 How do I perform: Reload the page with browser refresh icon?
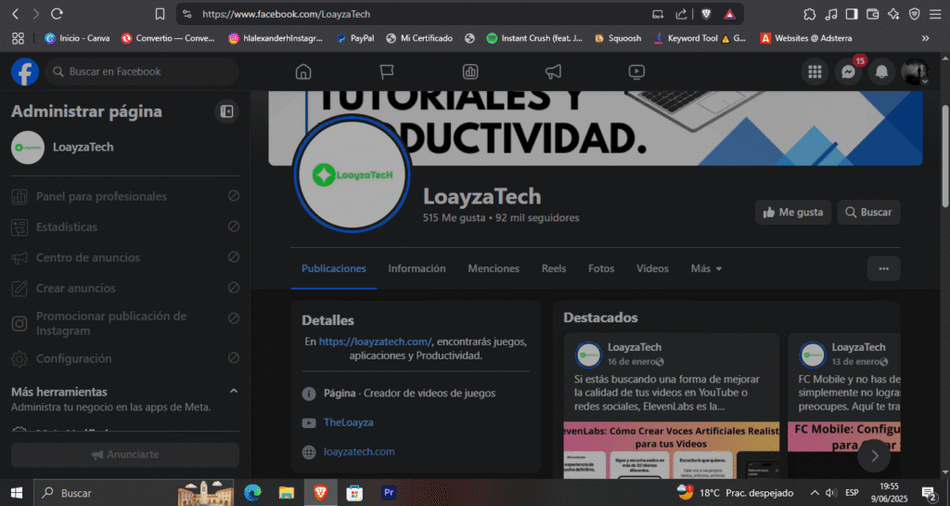(57, 13)
